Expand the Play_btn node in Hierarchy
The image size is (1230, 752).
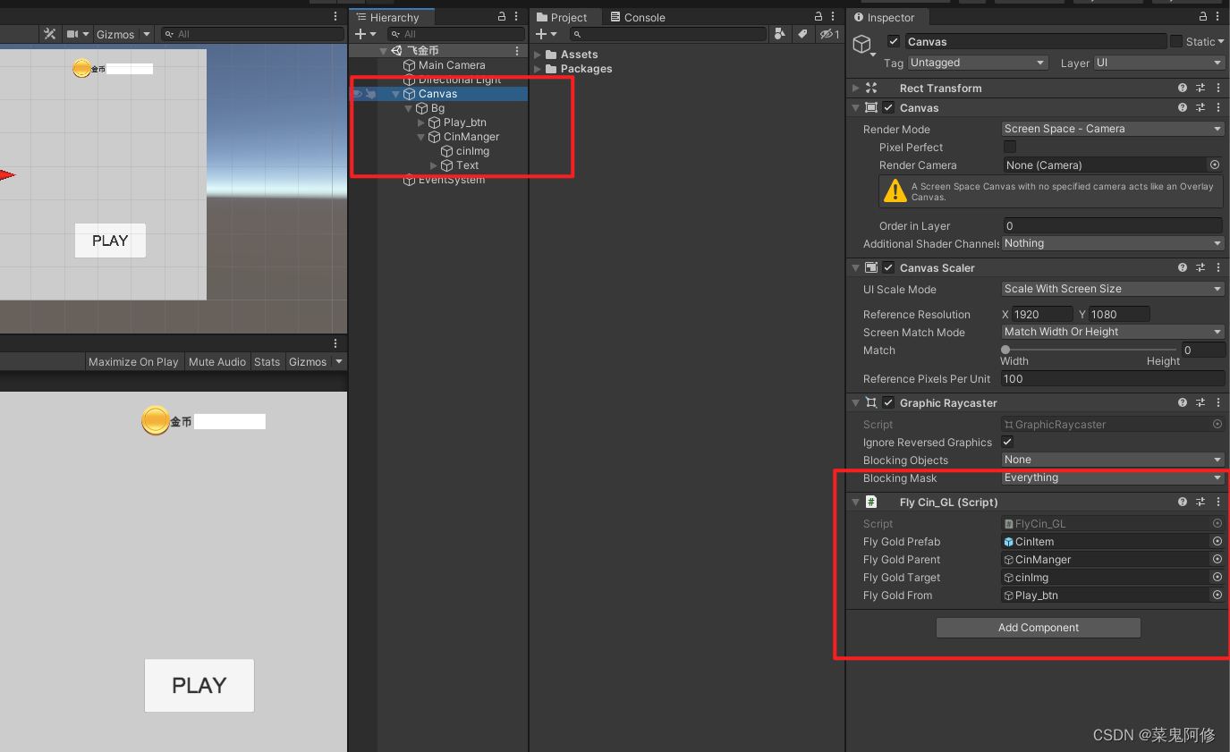420,122
